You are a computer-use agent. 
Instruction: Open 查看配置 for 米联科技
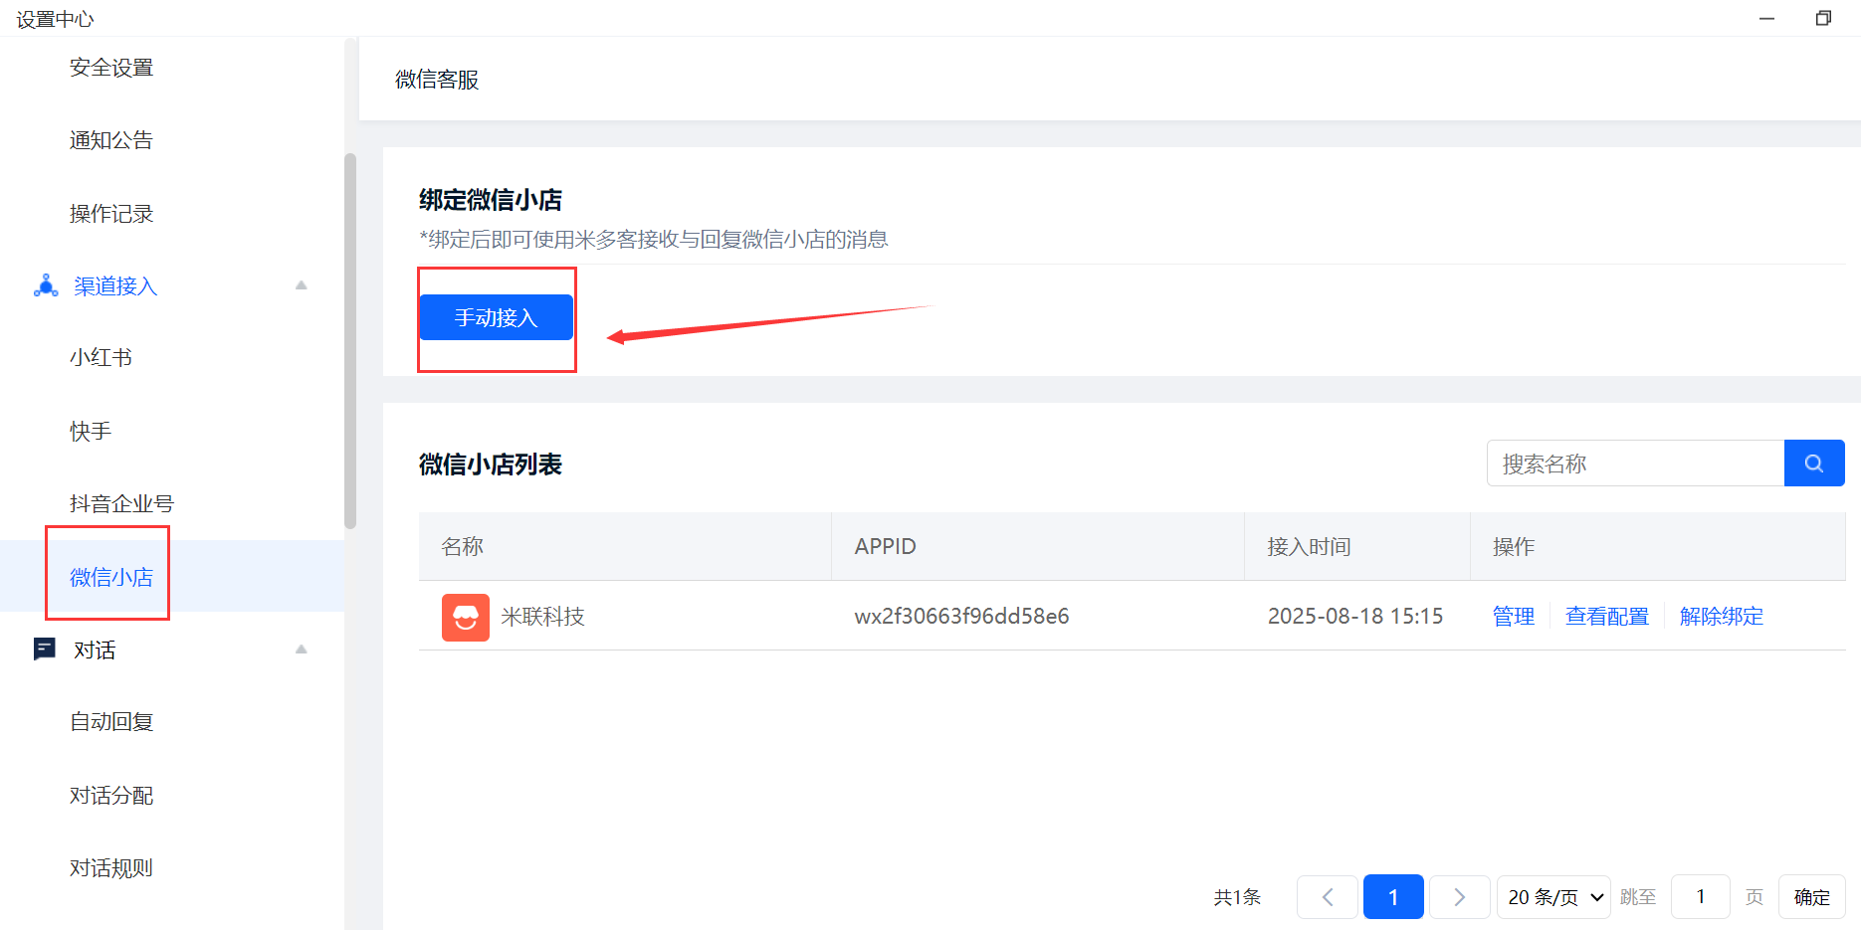(1606, 617)
